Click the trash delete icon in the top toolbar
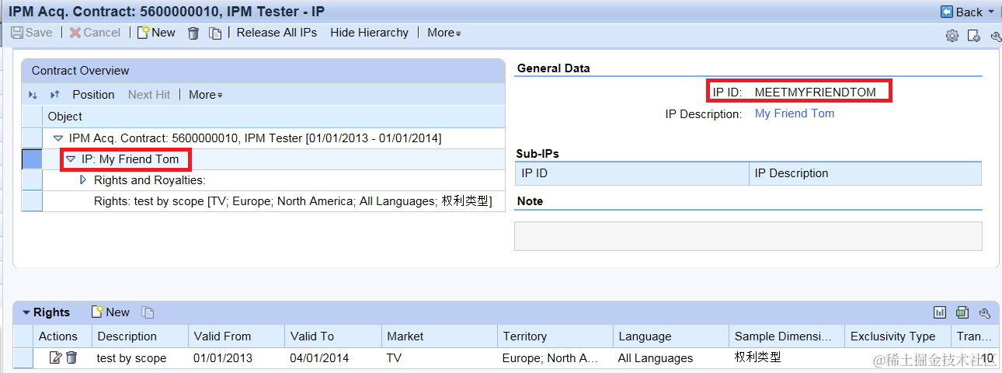Image resolution: width=1002 pixels, height=373 pixels. pyautogui.click(x=193, y=33)
